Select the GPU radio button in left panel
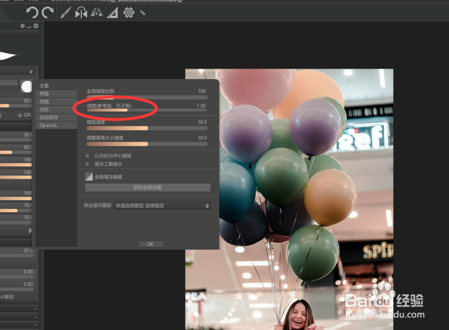This screenshot has width=449, height=330. click(x=20, y=115)
